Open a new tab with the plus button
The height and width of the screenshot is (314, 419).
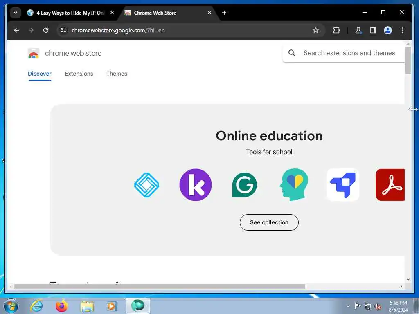224,13
